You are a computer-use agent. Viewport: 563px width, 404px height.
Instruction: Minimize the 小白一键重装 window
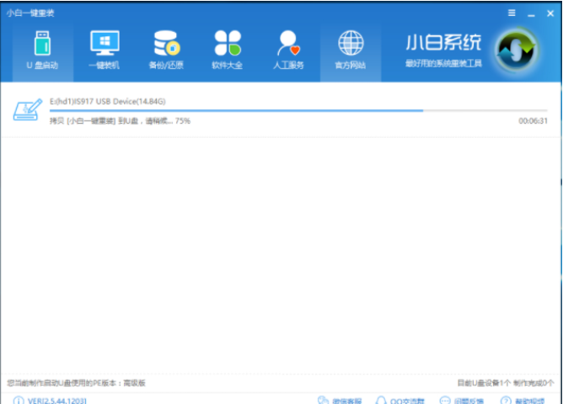tap(531, 14)
